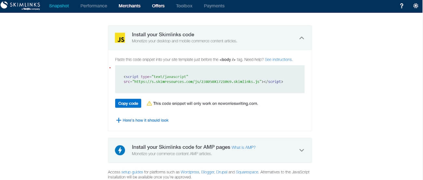423x180 pixels.
Task: Open the Squarespace setup link
Action: (x=247, y=172)
